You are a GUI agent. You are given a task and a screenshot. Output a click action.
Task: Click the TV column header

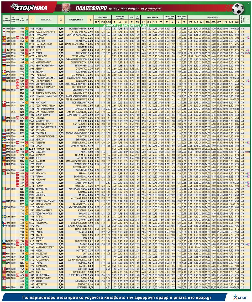(248, 19)
